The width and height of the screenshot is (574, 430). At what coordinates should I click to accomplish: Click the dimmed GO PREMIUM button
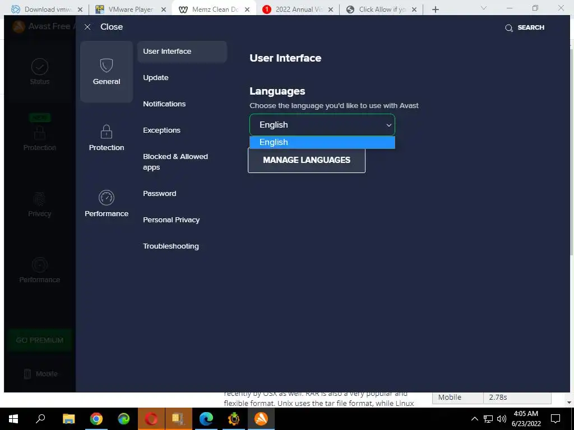40,340
